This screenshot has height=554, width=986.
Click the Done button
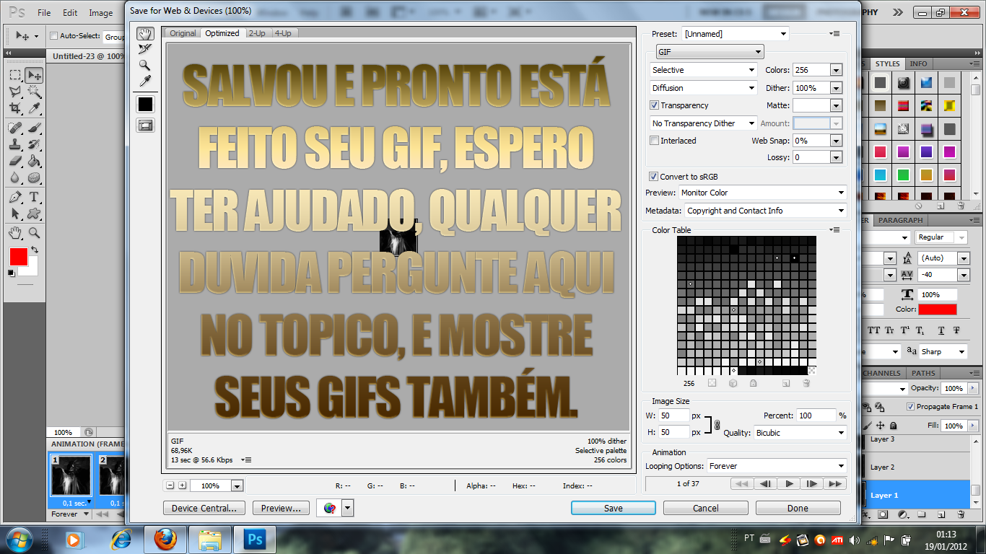pos(798,508)
